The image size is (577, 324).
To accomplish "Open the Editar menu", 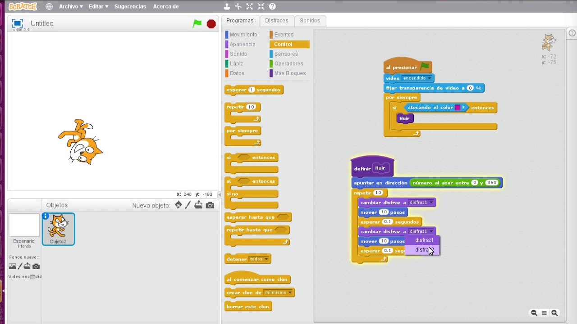I will point(98,7).
